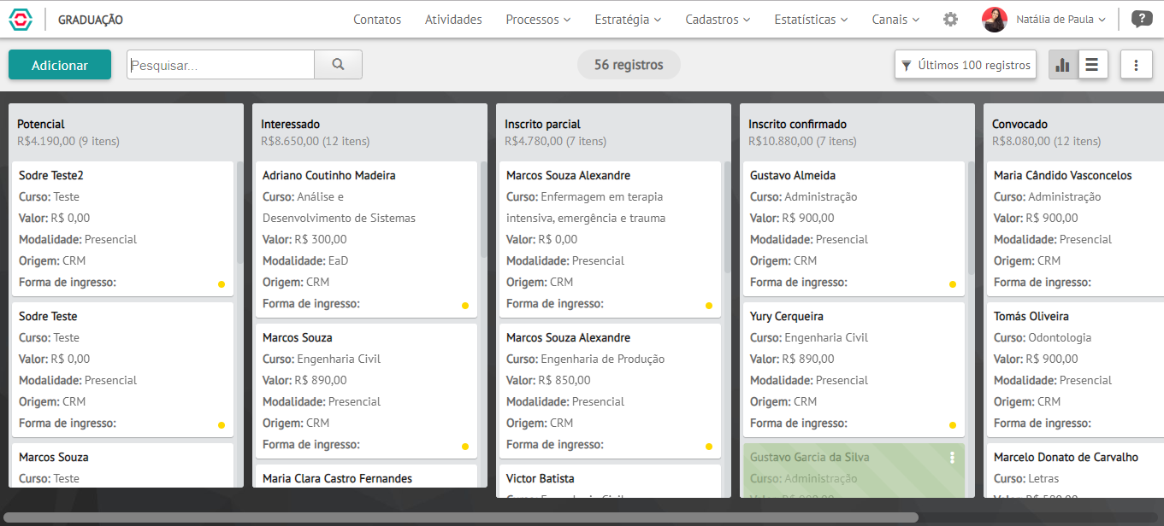
Task: Click yellow status dot on Gustavo Almeida card
Action: (x=953, y=284)
